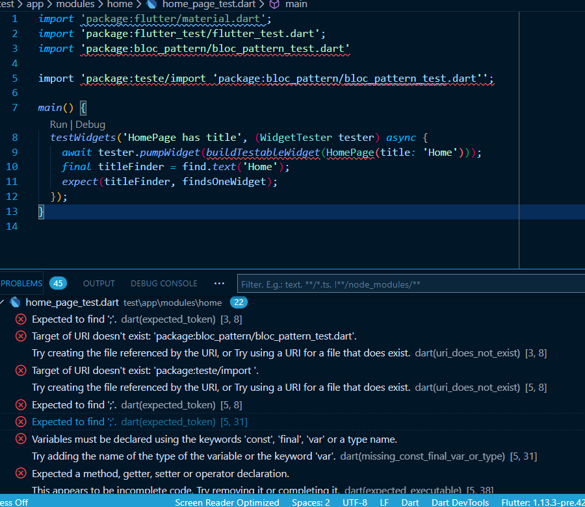Click 'titleFinder' variable on line 10
Image resolution: width=585 pixels, height=507 pixels.
[131, 167]
